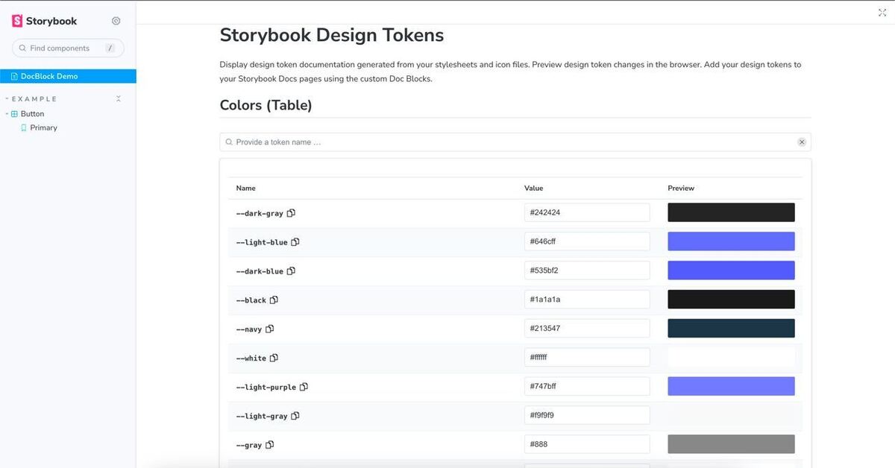Copy the --dark-gray token name
The height and width of the screenshot is (468, 895).
pyautogui.click(x=291, y=213)
